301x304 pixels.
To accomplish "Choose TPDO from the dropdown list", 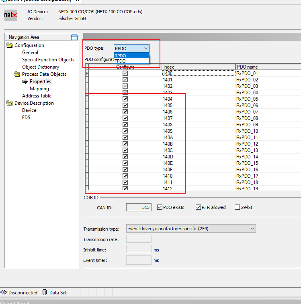I will pos(131,61).
